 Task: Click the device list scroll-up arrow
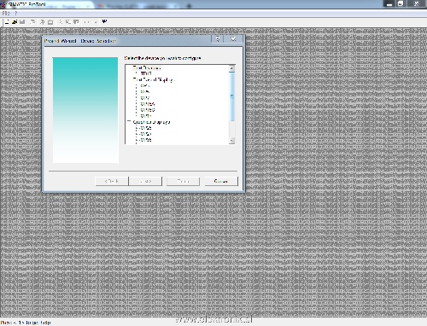tap(231, 68)
